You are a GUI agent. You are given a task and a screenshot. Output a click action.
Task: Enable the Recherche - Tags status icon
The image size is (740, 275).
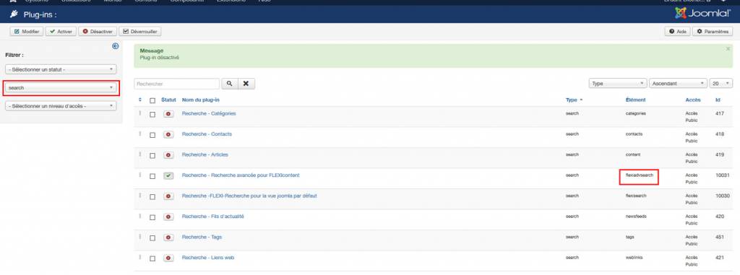point(169,237)
